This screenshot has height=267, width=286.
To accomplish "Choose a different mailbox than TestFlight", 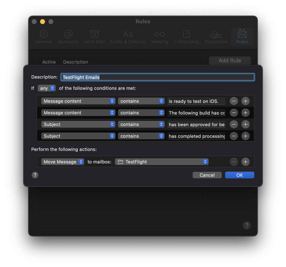I will tap(161, 162).
